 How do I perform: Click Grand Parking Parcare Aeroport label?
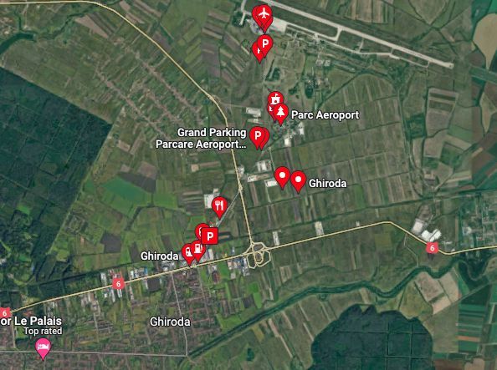pos(201,138)
